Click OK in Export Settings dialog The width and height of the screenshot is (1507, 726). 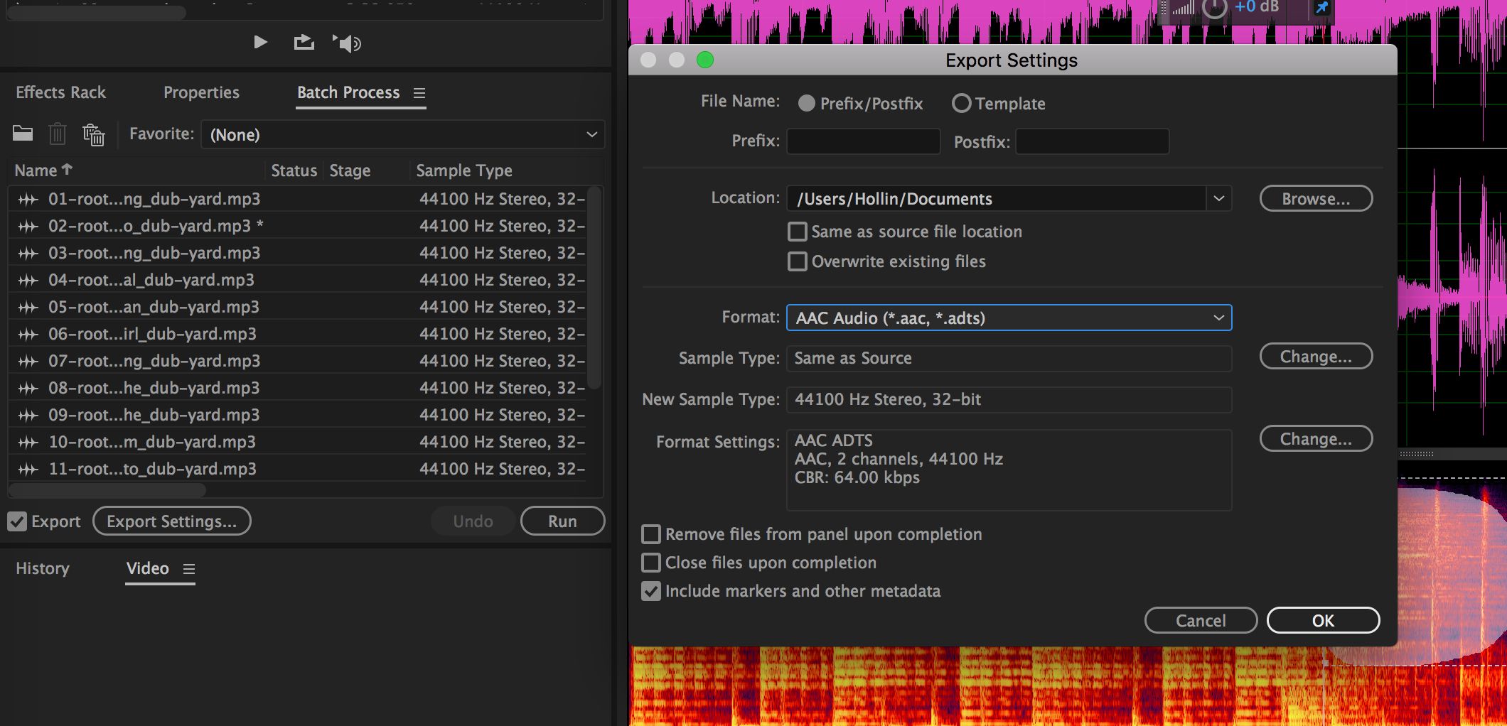coord(1323,620)
